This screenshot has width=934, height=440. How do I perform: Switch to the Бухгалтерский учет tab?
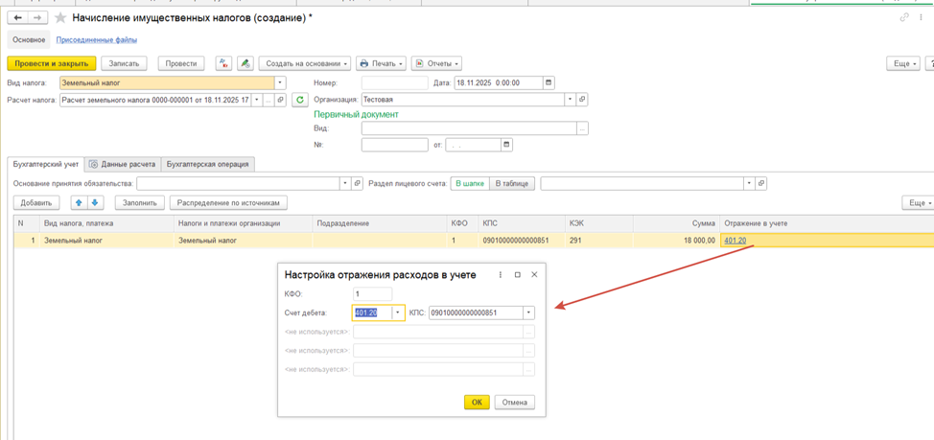[x=45, y=164]
